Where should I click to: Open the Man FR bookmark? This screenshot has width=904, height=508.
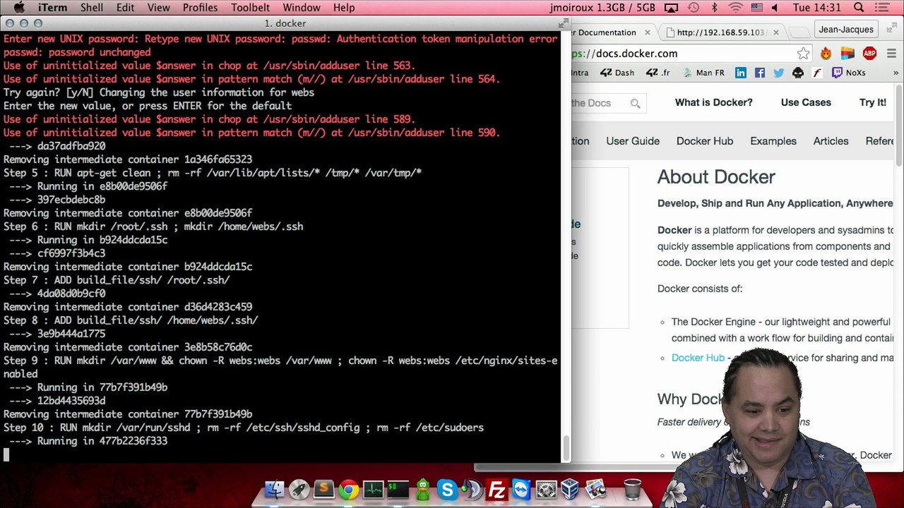[703, 73]
